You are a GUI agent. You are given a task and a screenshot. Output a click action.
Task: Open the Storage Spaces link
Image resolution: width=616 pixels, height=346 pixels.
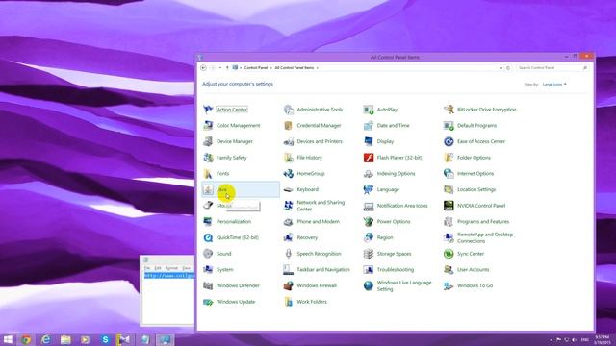click(x=394, y=254)
